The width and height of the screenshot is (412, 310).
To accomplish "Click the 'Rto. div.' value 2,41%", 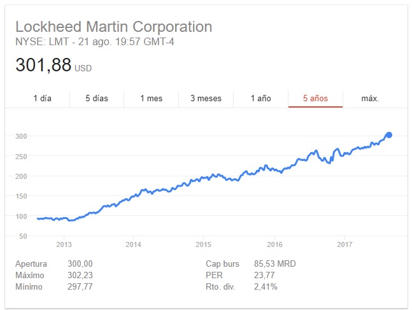I will point(265,285).
